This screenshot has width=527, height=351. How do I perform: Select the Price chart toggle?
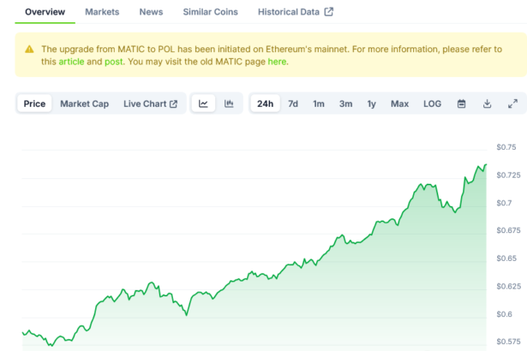click(x=34, y=104)
